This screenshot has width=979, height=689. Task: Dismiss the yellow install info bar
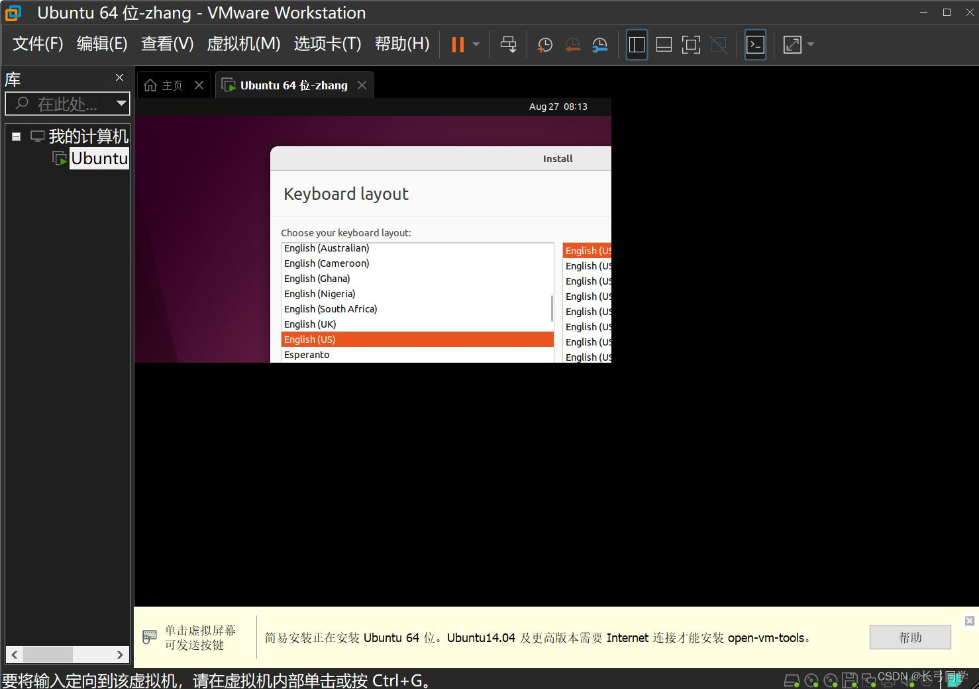tap(970, 621)
